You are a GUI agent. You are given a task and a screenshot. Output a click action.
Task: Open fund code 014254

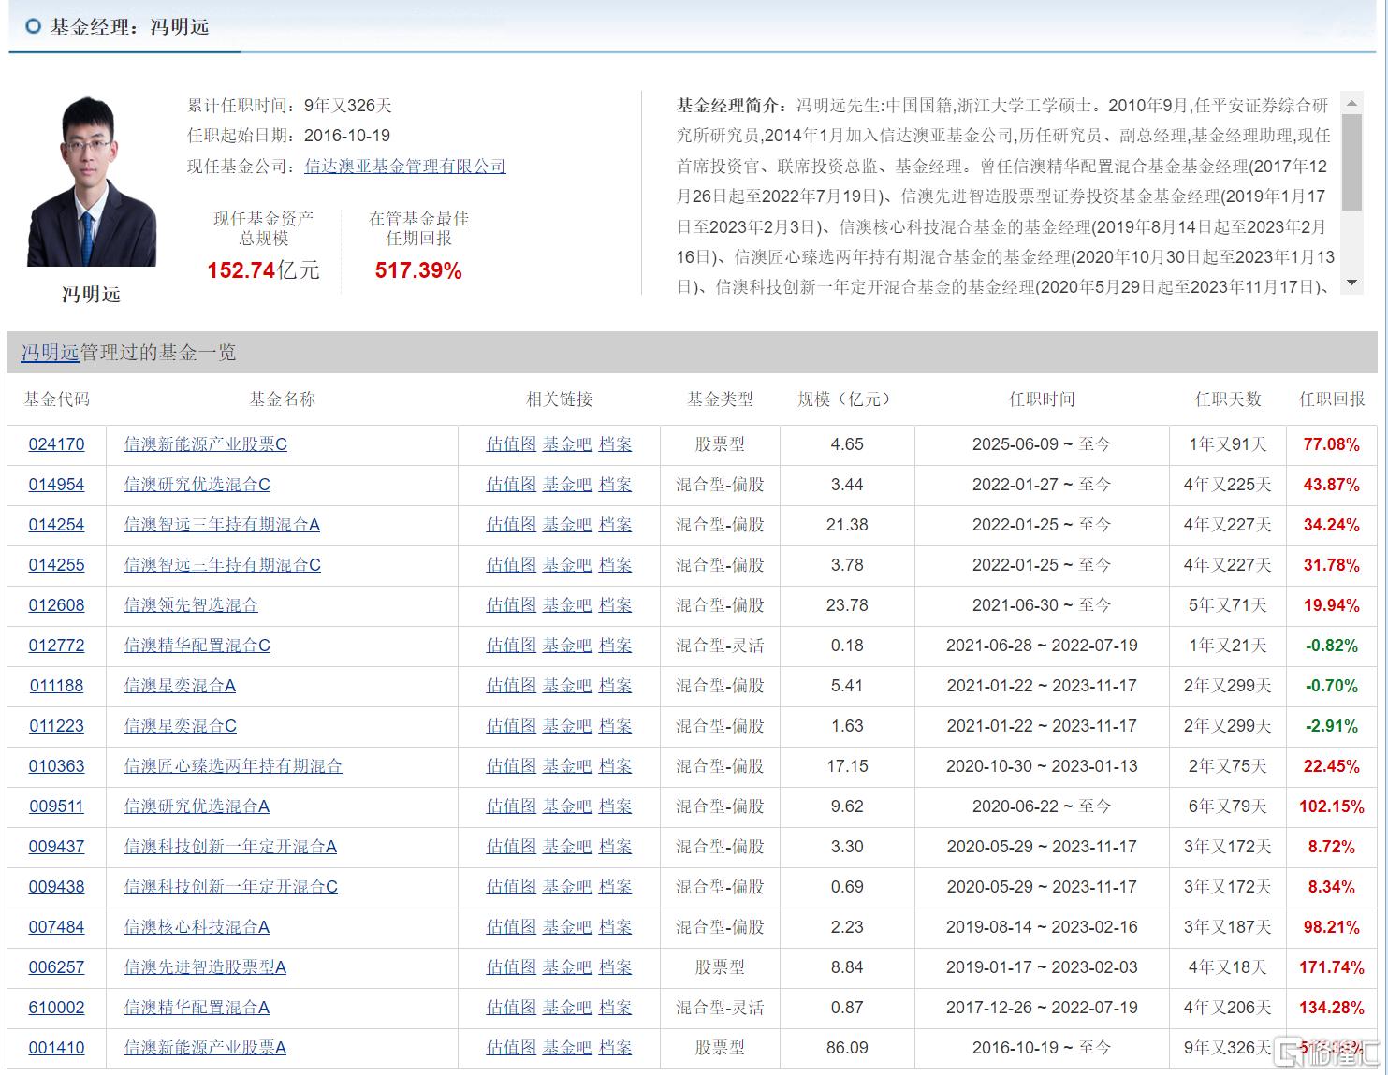coord(56,525)
